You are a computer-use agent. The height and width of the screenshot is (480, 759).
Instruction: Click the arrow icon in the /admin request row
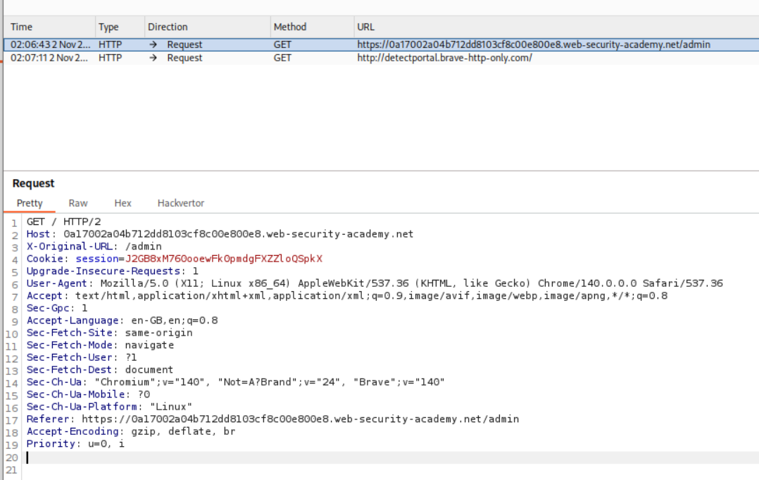point(153,44)
